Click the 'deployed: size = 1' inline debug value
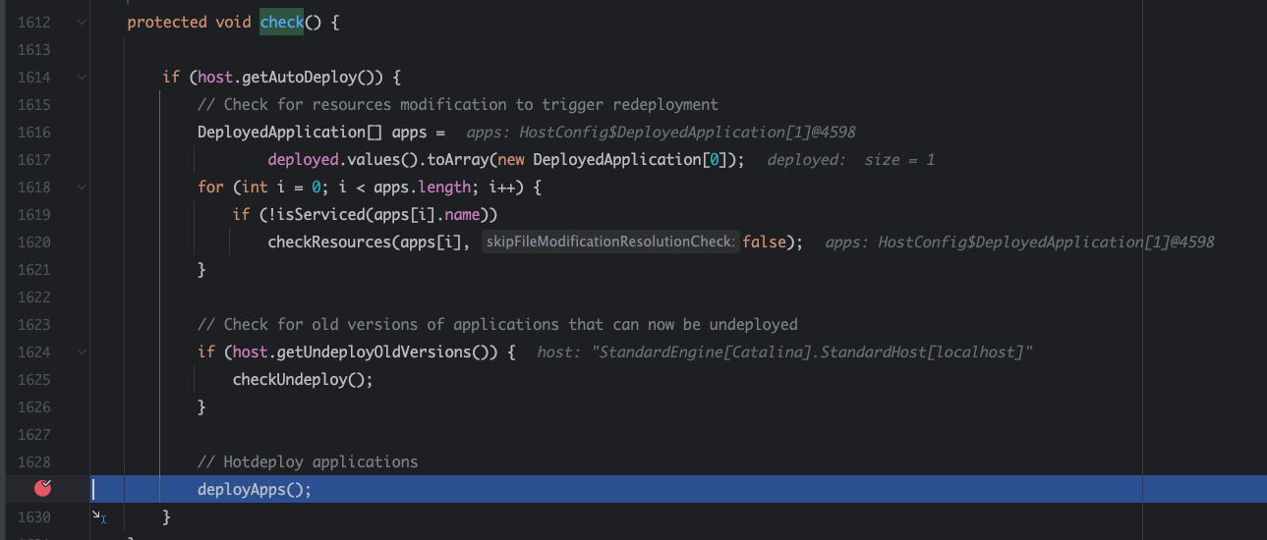The width and height of the screenshot is (1267, 540). pos(850,159)
